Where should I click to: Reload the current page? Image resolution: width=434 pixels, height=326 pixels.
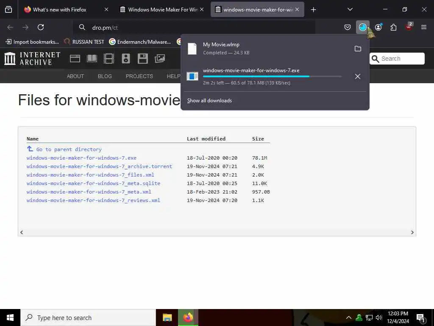pyautogui.click(x=41, y=27)
